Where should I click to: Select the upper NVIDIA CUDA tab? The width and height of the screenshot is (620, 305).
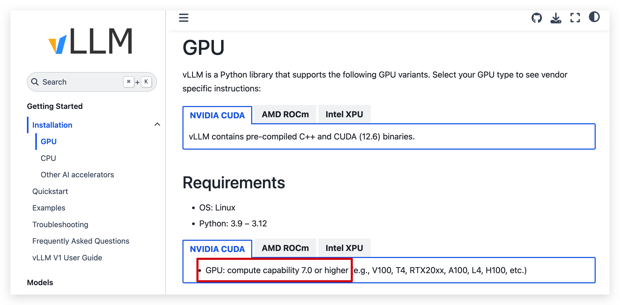(x=217, y=115)
